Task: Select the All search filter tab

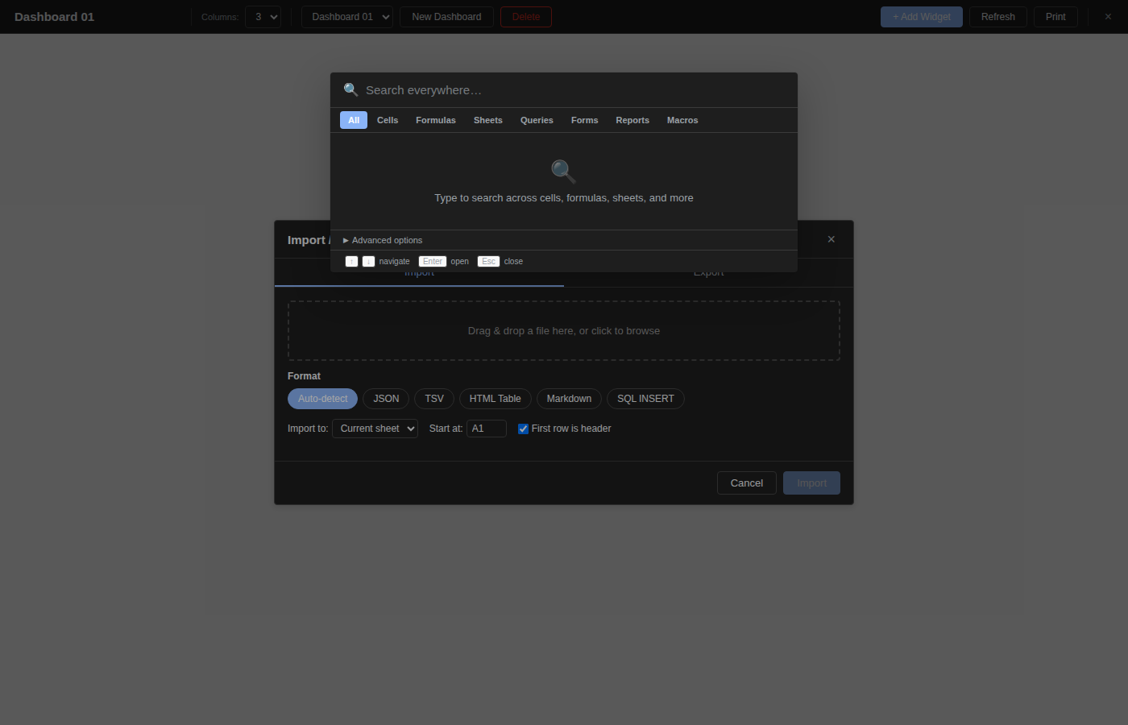Action: tap(354, 120)
